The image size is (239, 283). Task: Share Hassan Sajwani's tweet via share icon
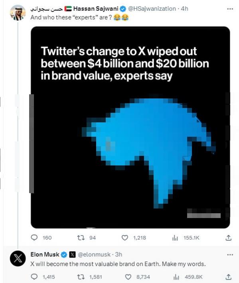pyautogui.click(x=228, y=238)
